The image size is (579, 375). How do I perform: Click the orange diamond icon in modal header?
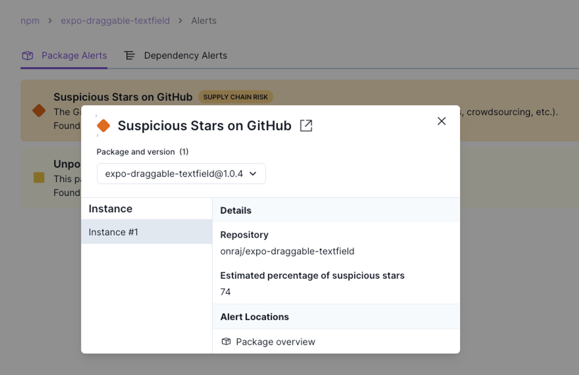103,126
